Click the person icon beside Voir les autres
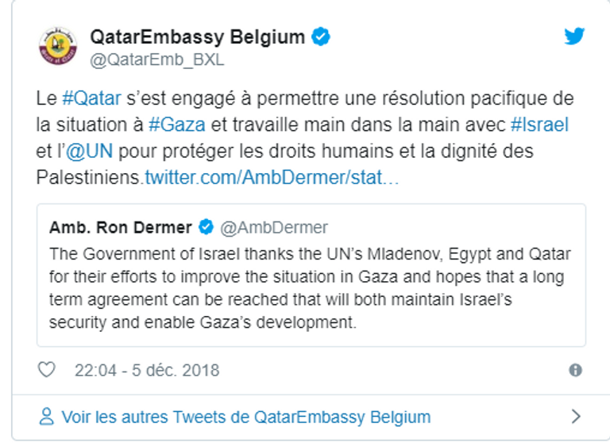Screen dimensions: 610x443 48,416
